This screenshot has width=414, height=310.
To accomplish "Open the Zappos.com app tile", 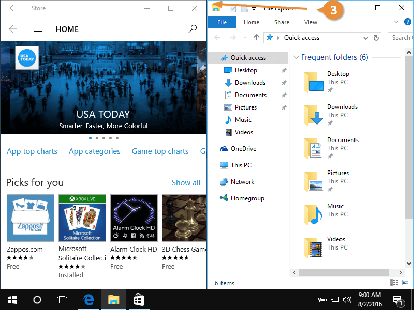I will coord(31,218).
